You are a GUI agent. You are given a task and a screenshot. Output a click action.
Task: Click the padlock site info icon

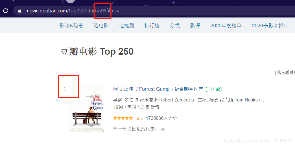[19, 11]
